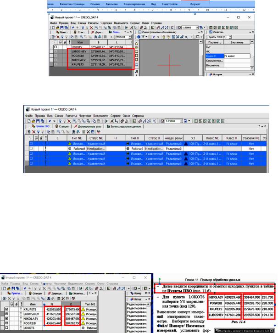This screenshot has width=278, height=333.
Task: Open the Разметка страницы ribbon tab
Action: tap(72, 4)
